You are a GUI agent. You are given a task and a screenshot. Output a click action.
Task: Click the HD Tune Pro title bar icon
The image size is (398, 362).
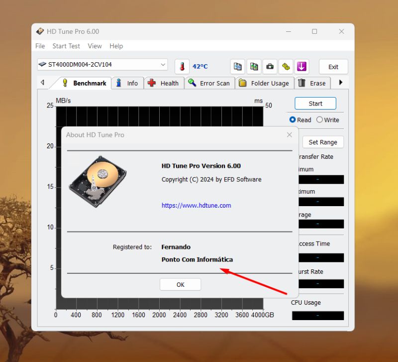click(x=40, y=31)
